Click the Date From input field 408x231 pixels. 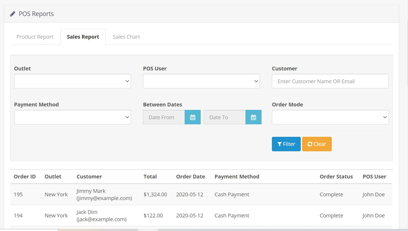pyautogui.click(x=164, y=117)
